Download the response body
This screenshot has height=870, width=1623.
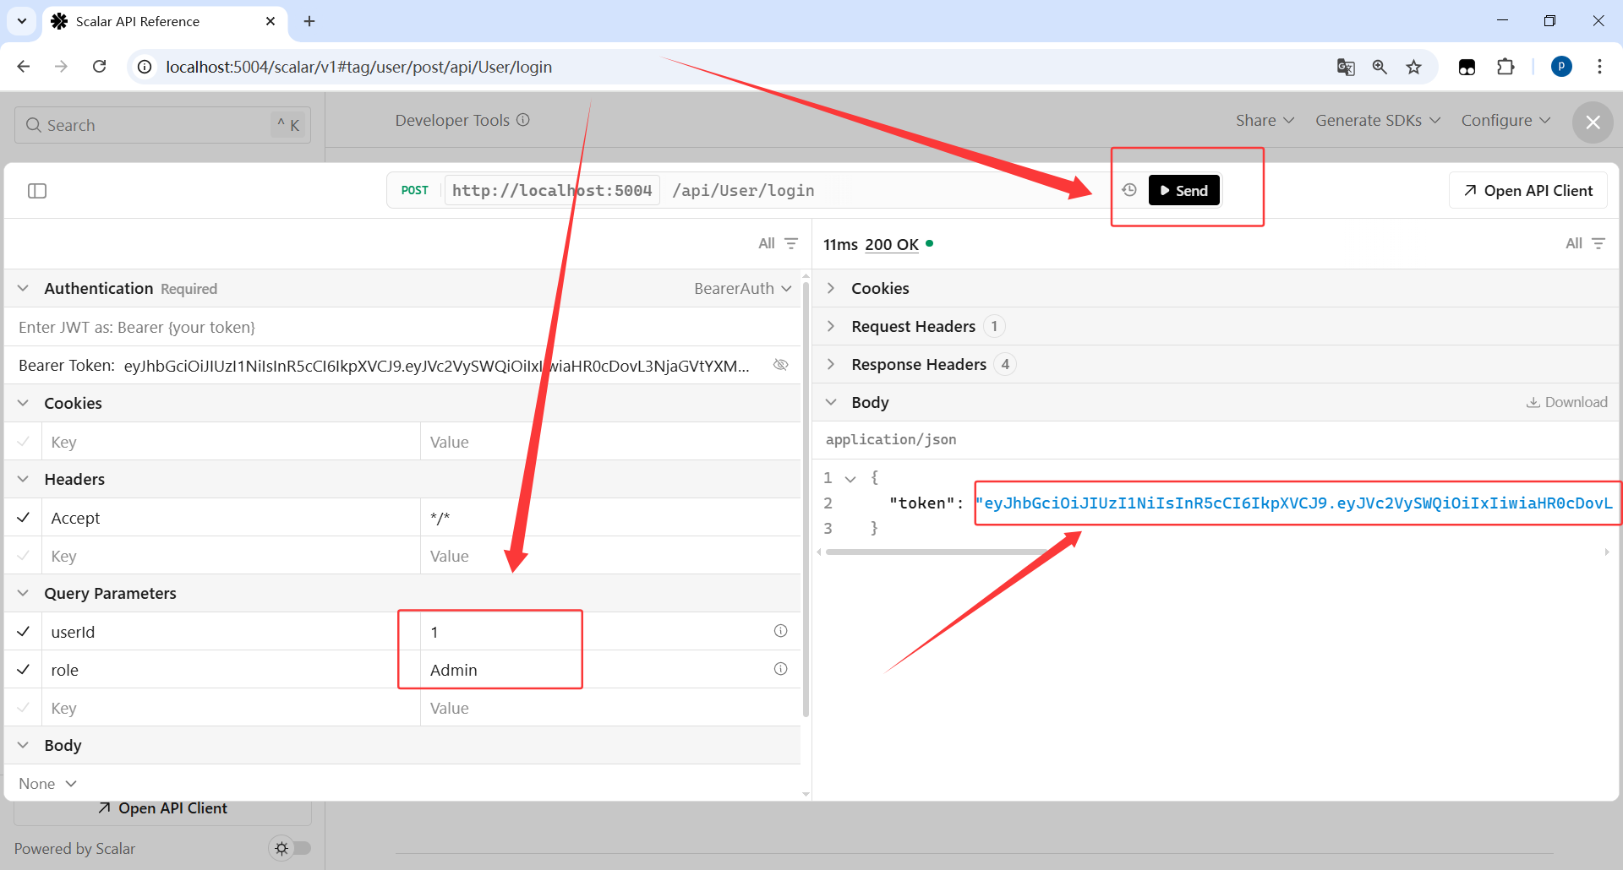pos(1566,402)
